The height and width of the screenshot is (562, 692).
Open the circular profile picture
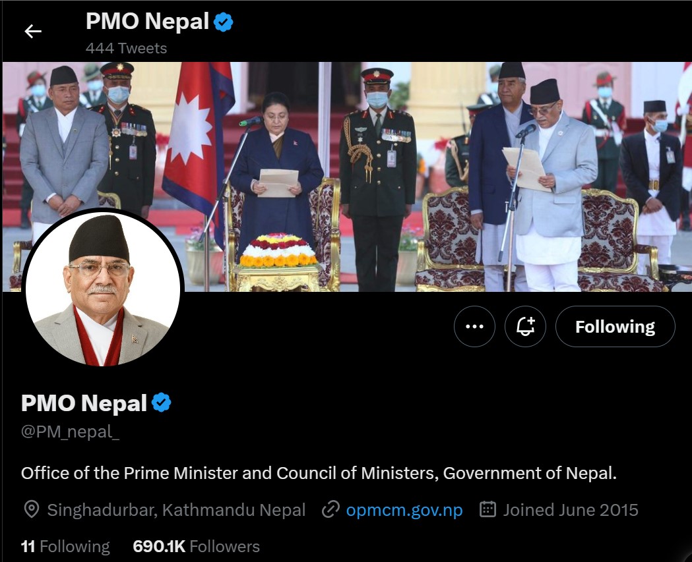(103, 289)
